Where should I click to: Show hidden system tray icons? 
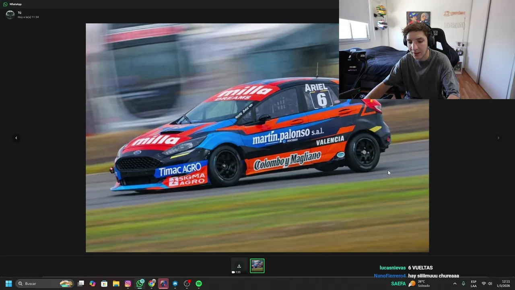tap(455, 284)
